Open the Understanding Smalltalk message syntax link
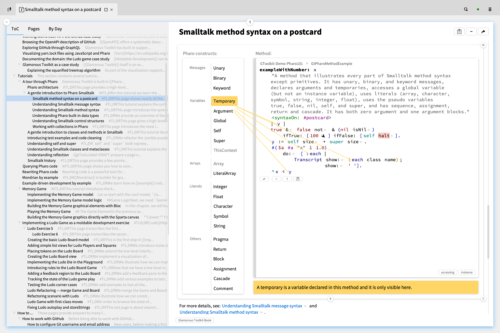Viewport: 500px width, 333px height. [x=262, y=306]
